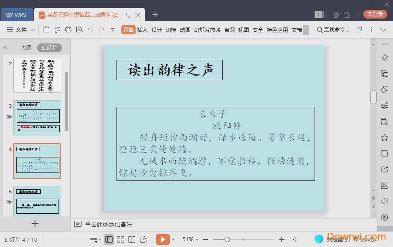Expand the quick access toolbar dropdown
393x247 pixels.
pyautogui.click(x=113, y=30)
